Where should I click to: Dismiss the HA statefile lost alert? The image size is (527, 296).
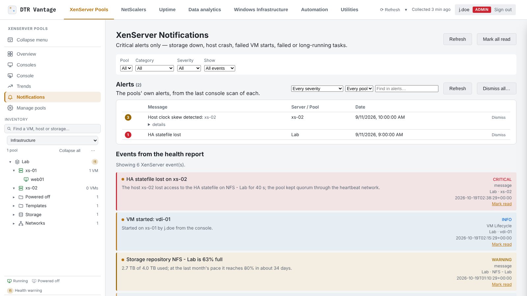[x=498, y=135]
